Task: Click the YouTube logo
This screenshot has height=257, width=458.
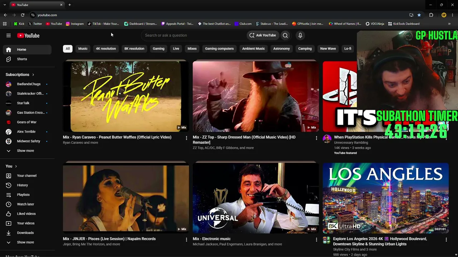Action: (28, 35)
